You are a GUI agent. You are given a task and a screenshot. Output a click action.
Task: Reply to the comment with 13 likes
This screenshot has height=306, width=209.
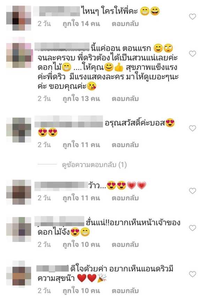pos(125,99)
